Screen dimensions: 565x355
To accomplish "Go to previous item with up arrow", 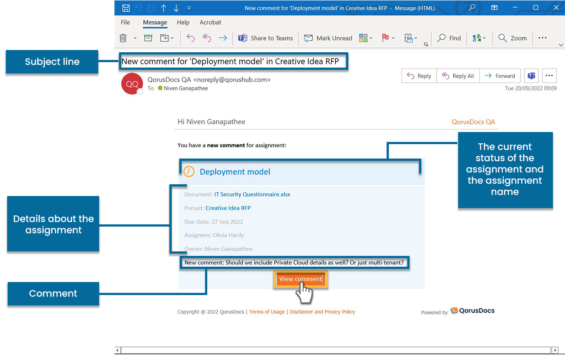I will pos(164,8).
